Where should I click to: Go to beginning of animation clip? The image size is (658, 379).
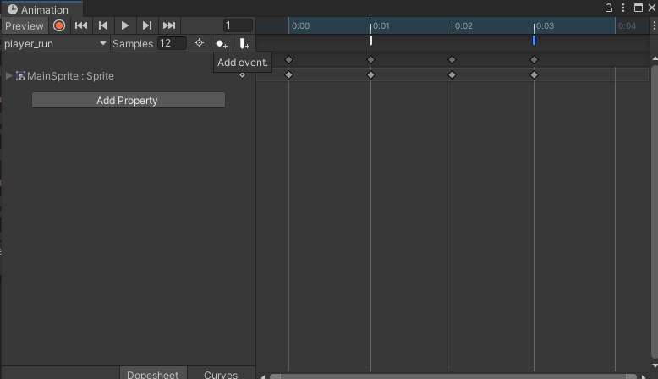(81, 25)
